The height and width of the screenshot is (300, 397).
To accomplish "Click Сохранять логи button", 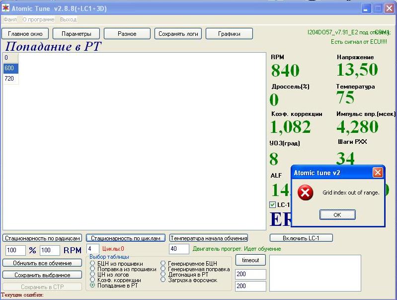I will pyautogui.click(x=178, y=34).
